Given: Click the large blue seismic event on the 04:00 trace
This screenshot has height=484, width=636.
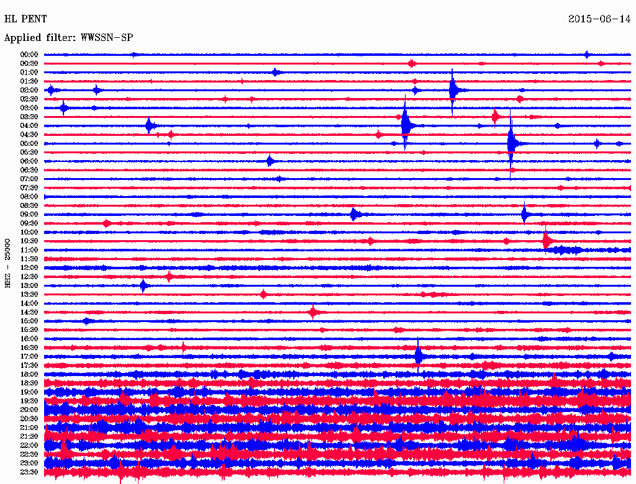Looking at the screenshot, I should (x=406, y=123).
